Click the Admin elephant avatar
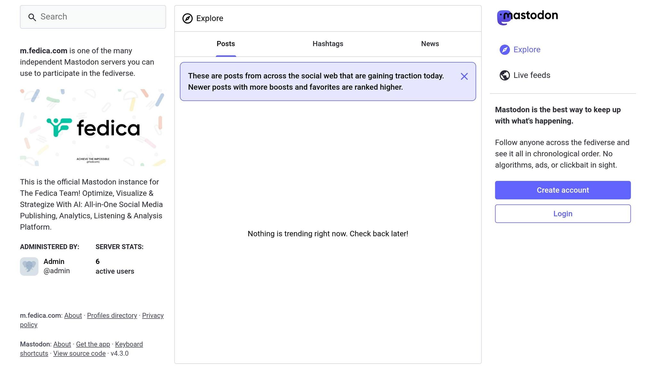This screenshot has width=656, height=369. point(29,266)
